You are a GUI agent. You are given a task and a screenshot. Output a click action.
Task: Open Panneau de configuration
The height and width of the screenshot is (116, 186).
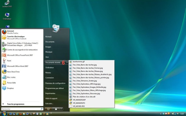click(x=55, y=83)
